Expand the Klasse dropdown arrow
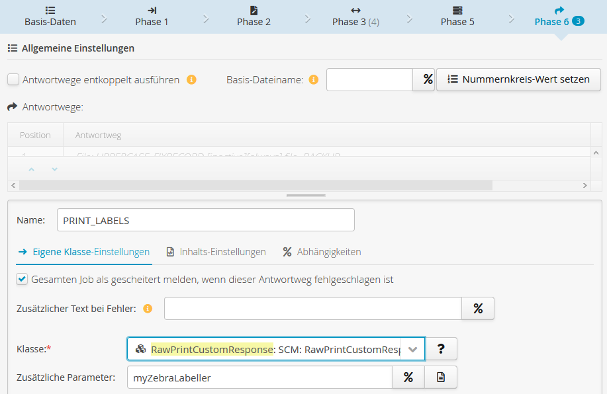The height and width of the screenshot is (394, 607). pyautogui.click(x=413, y=349)
